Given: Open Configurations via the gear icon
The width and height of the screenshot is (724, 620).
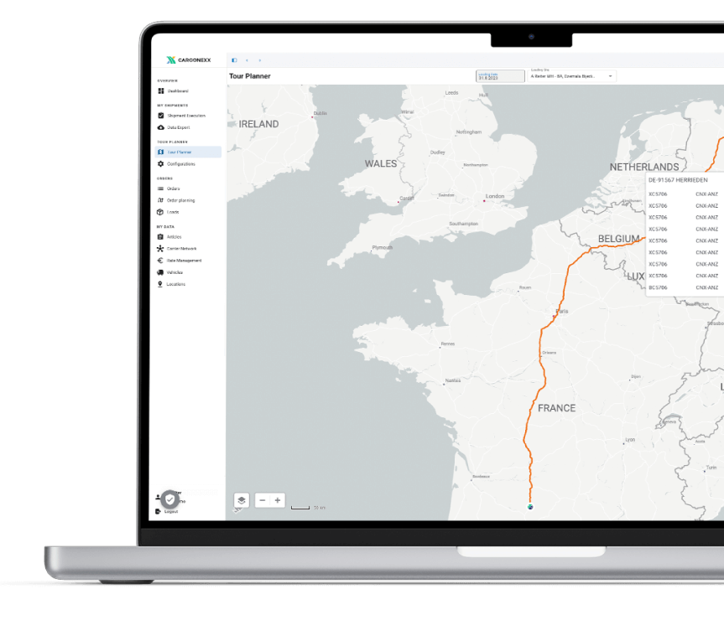Looking at the screenshot, I should tap(160, 164).
